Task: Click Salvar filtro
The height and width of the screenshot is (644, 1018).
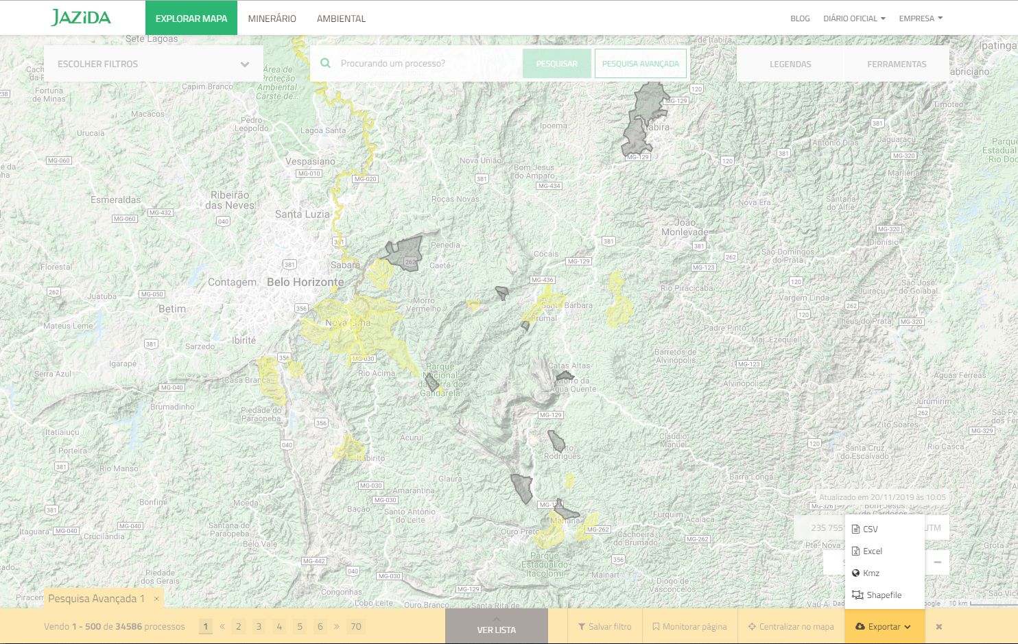Action: (604, 626)
